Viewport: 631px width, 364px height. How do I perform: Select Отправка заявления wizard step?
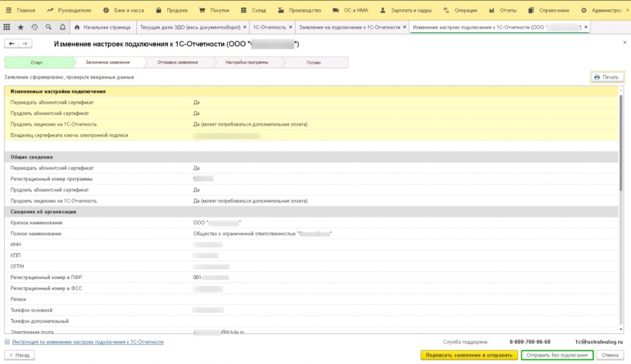(177, 62)
